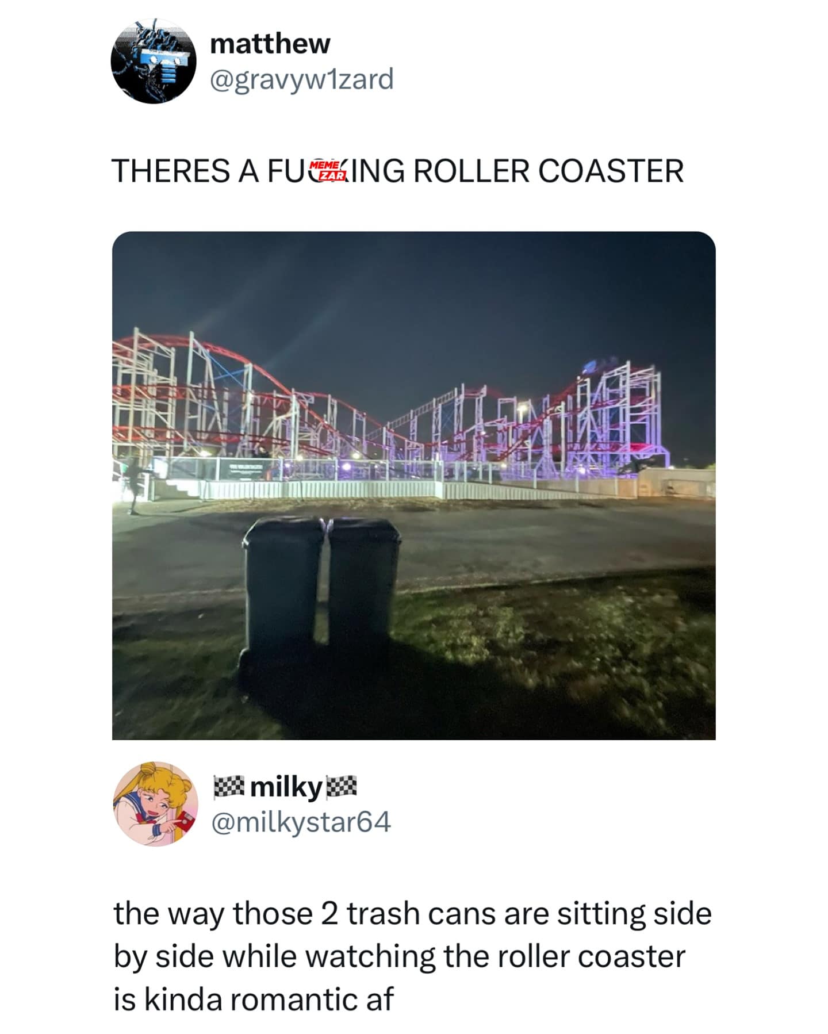The height and width of the screenshot is (1034, 828).
Task: Select the tweet text THERES A ROLLER COASTER
Action: 397,171
